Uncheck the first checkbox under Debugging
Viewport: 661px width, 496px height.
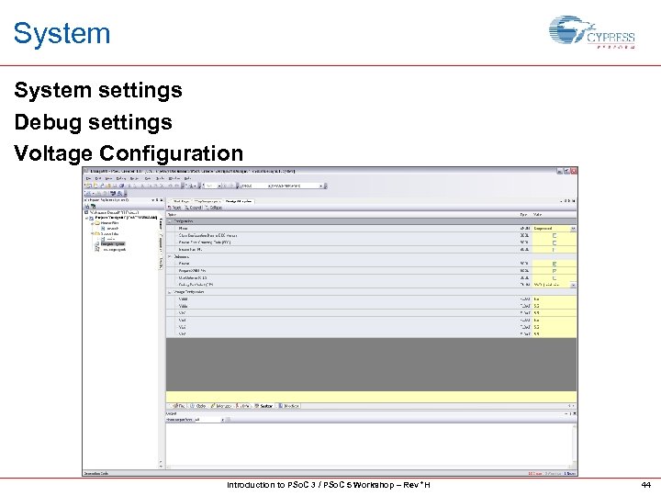tap(555, 264)
